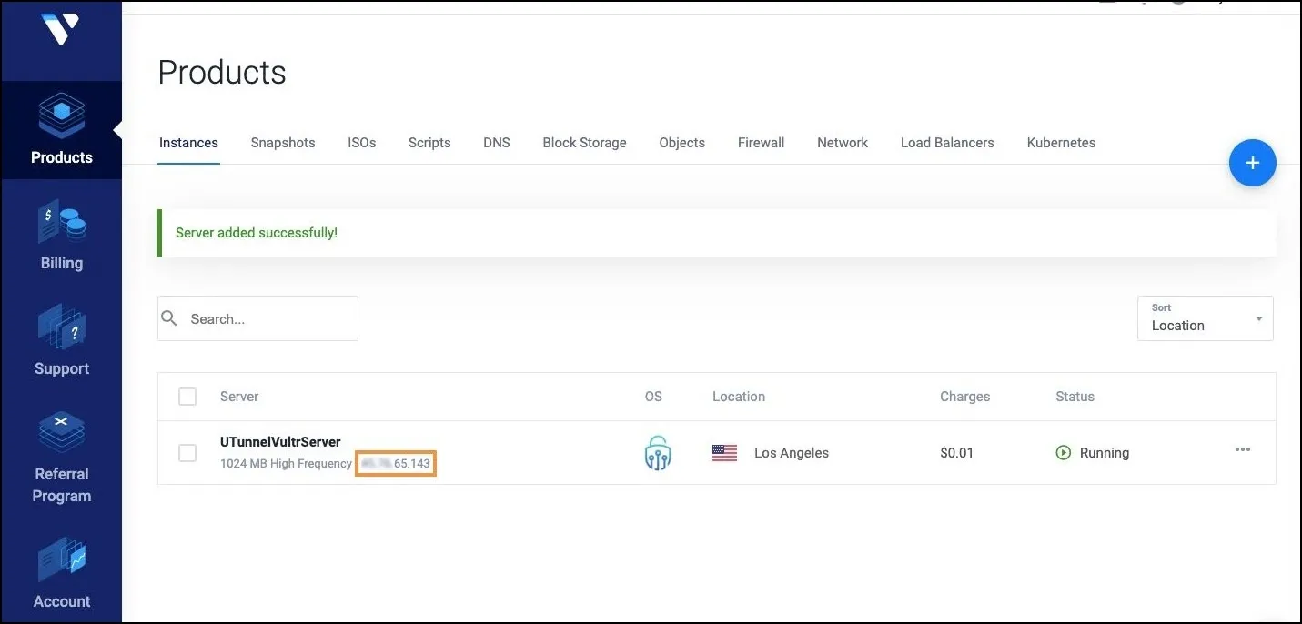This screenshot has width=1302, height=624.
Task: Click the Location column header
Action: 739,397
